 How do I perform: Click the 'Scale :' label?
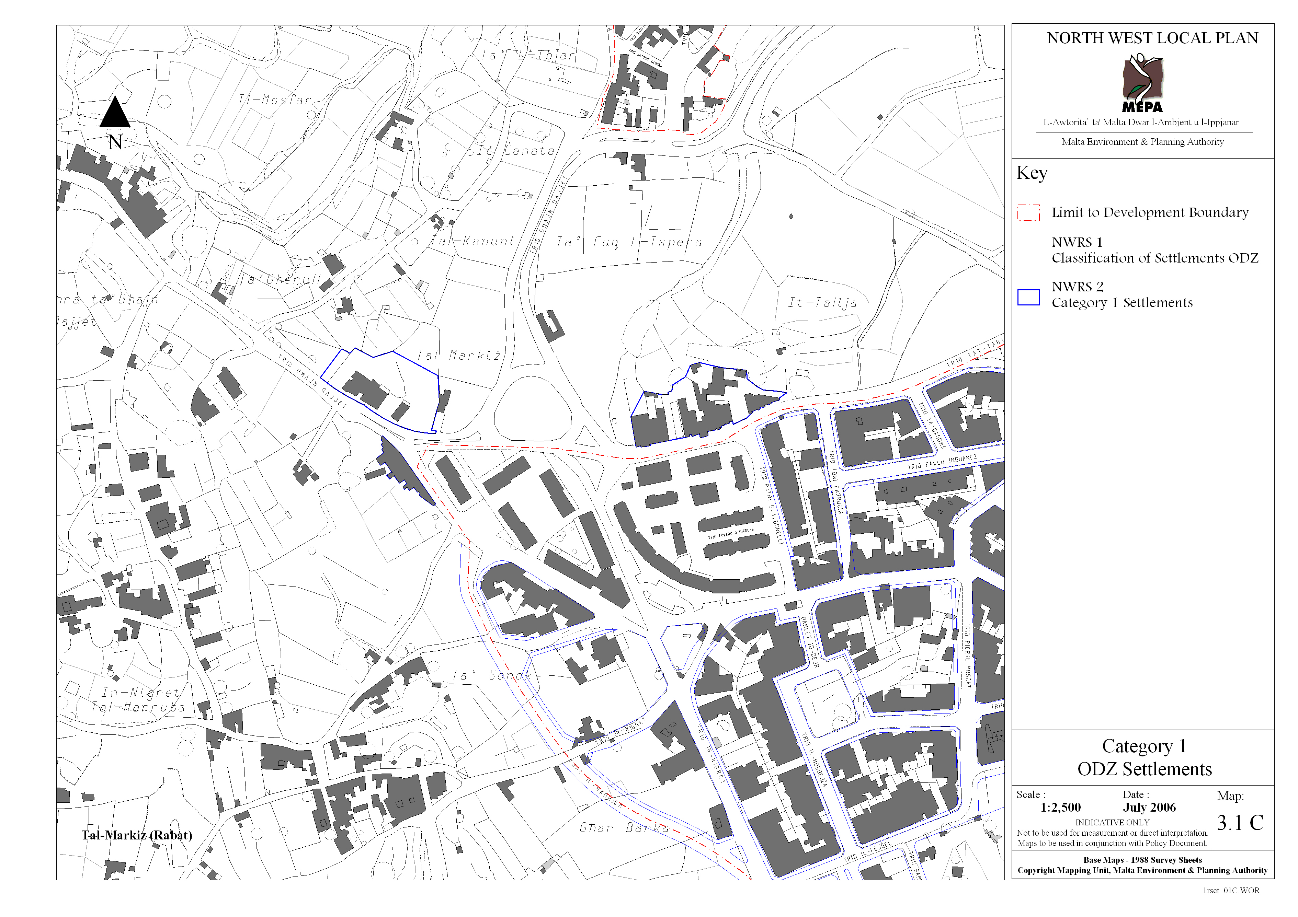(x=1031, y=794)
